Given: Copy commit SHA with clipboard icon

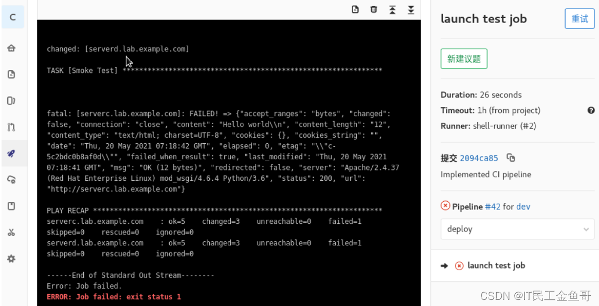Looking at the screenshot, I should tap(511, 158).
